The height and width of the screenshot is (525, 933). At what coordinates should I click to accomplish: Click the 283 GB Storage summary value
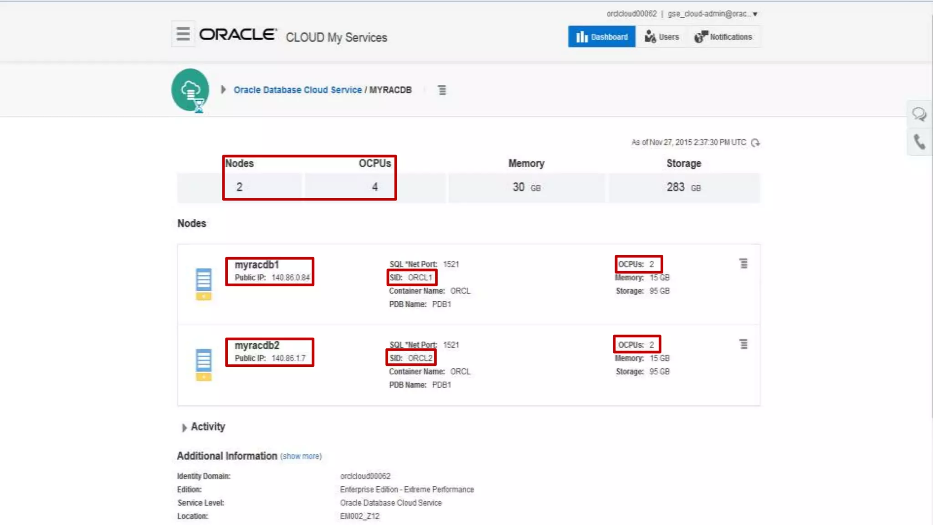[684, 187]
